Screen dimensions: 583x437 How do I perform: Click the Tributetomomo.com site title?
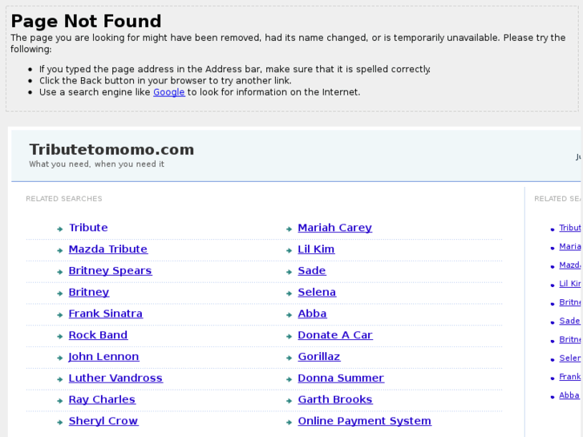[x=111, y=149]
